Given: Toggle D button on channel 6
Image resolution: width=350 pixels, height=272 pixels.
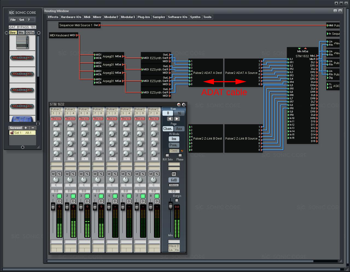Looking at the screenshot, I should point(129,201).
